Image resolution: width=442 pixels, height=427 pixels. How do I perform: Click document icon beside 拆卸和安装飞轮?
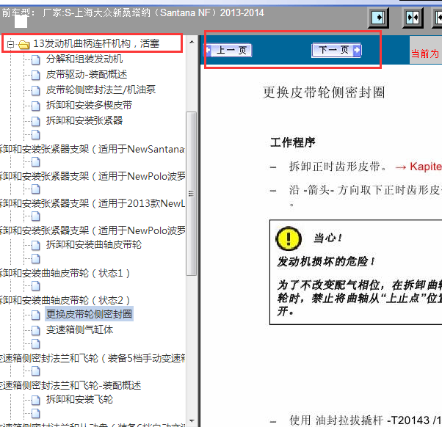click(x=36, y=400)
